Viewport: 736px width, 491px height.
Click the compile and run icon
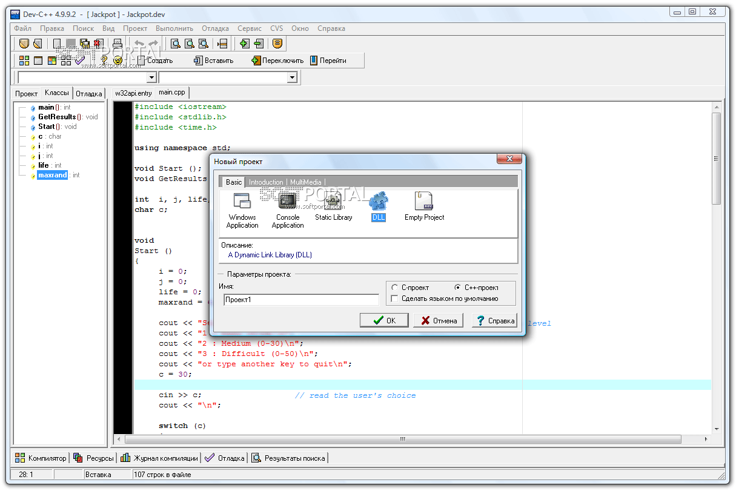tap(52, 61)
